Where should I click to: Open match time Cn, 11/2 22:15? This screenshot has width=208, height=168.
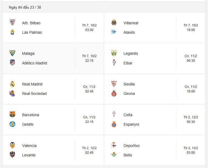point(89,119)
